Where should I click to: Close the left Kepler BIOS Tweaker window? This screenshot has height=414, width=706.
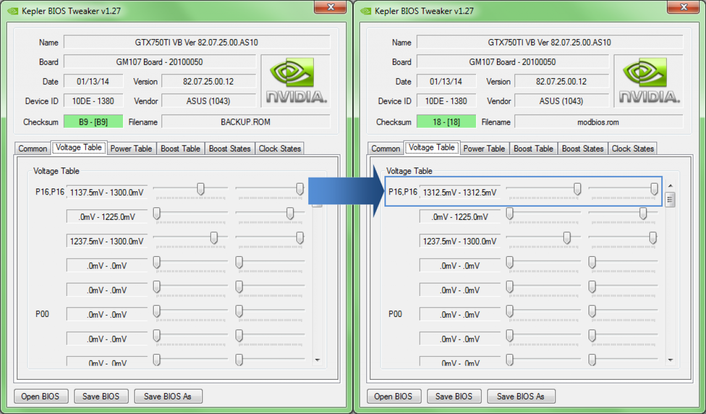click(330, 7)
